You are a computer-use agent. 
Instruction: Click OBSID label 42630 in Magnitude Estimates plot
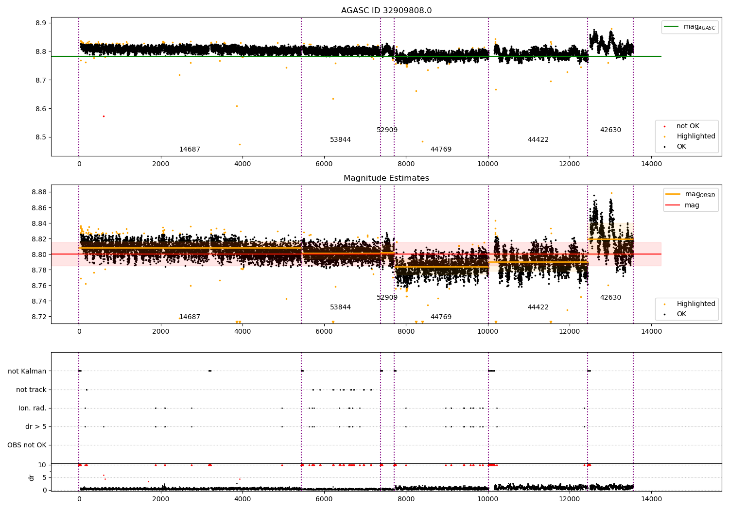pos(610,298)
